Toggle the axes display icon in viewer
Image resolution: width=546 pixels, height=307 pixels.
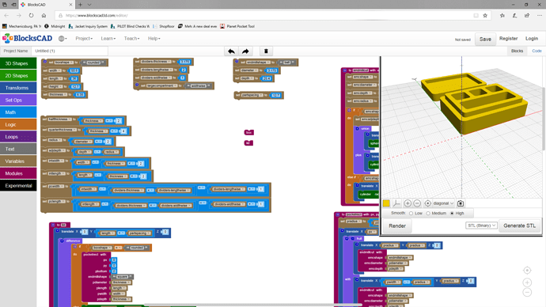click(x=396, y=203)
